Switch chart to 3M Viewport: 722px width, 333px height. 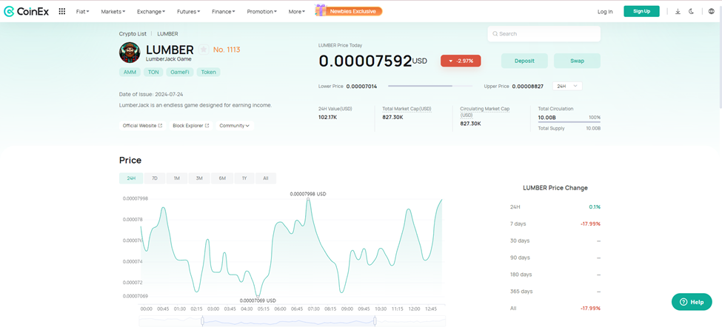click(199, 178)
